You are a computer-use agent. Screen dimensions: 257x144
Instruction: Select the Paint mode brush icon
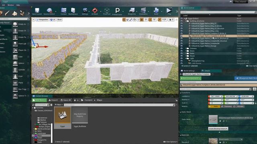tap(7, 13)
